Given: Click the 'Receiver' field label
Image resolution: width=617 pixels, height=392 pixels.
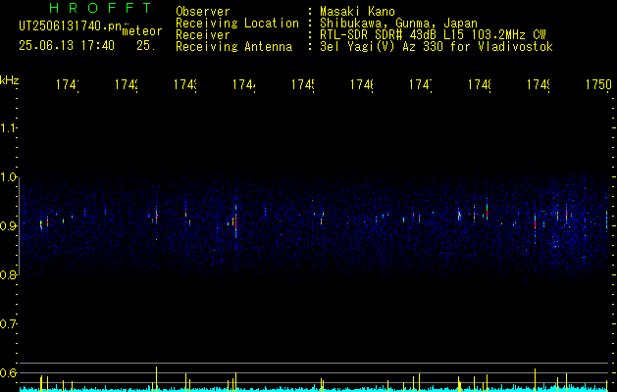Looking at the screenshot, I should point(203,35).
